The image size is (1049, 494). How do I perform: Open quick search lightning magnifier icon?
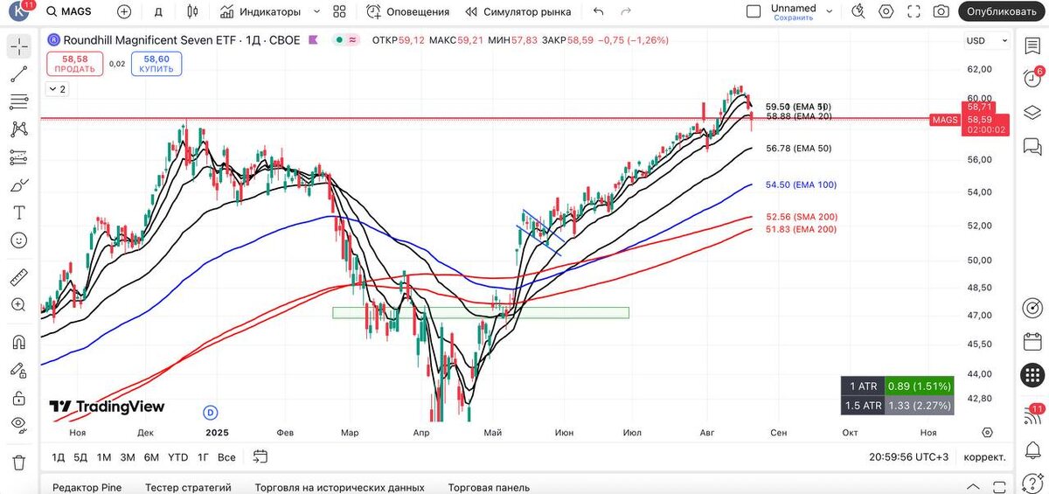tap(859, 11)
